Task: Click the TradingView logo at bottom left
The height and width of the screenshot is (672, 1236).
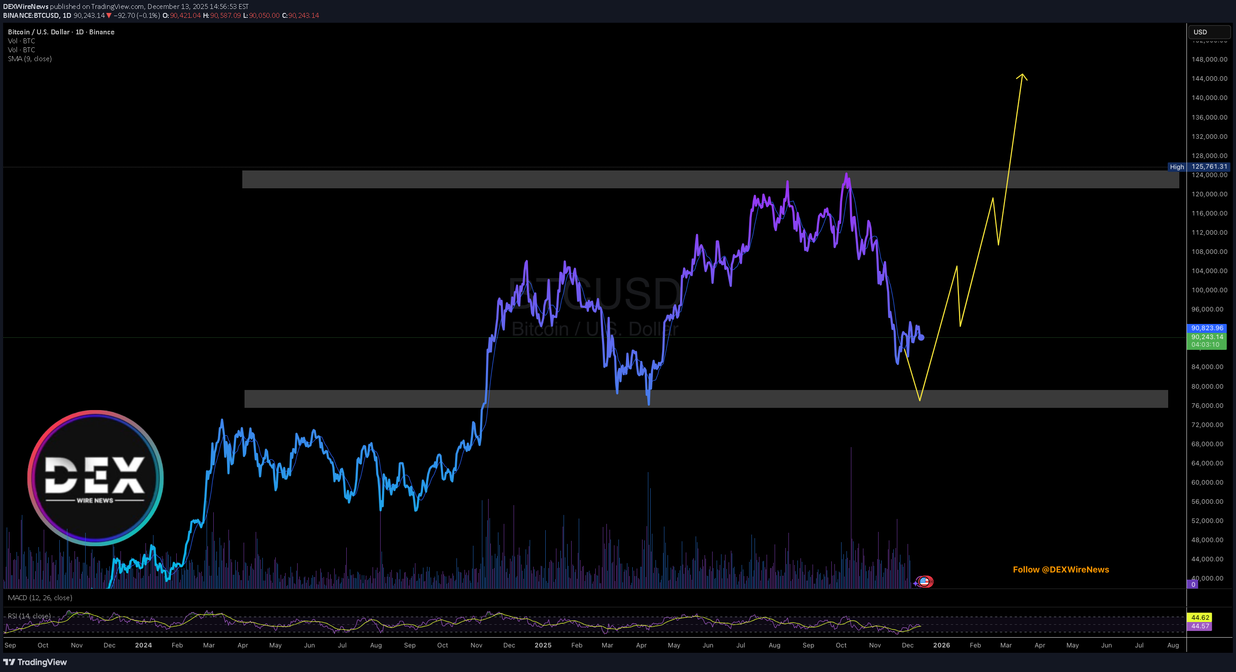Action: (x=35, y=662)
